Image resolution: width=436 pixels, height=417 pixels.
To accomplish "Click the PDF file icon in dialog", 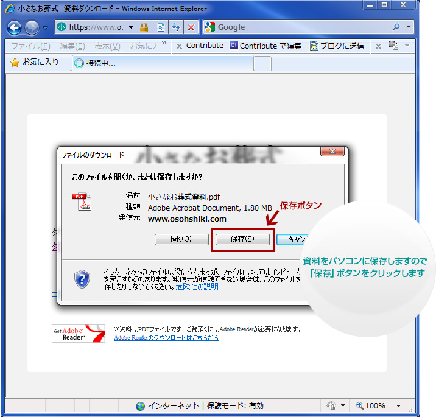I will 82,202.
